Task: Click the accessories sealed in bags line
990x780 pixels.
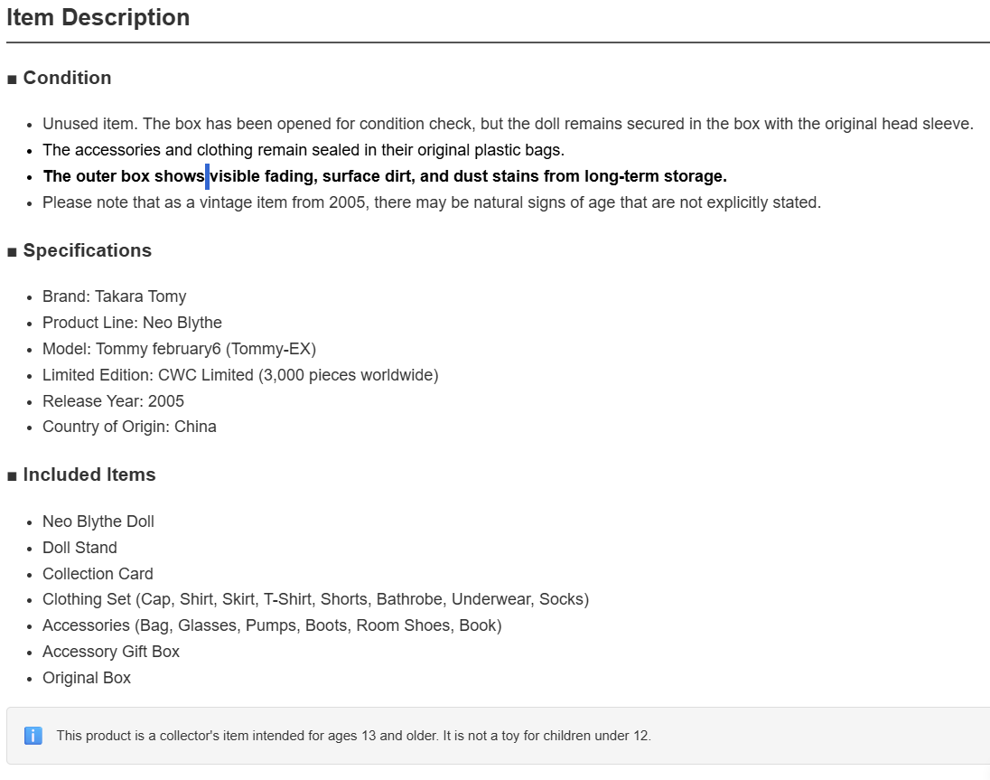Action: click(304, 150)
